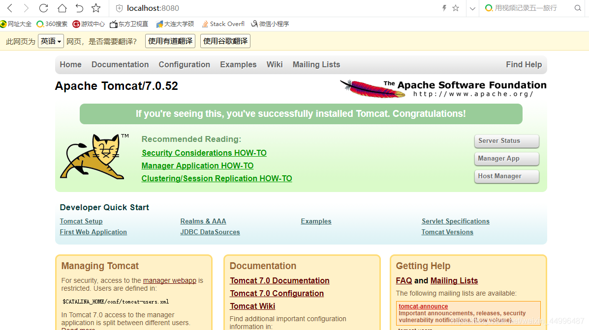Open Configuration in the nav bar
The height and width of the screenshot is (330, 589).
pos(185,64)
